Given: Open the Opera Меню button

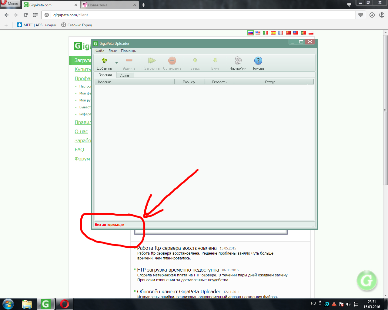Looking at the screenshot, I should click(10, 4).
